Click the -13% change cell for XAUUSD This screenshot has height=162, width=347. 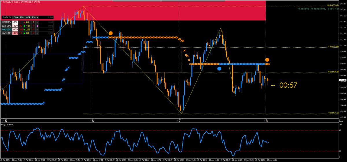[15, 29]
